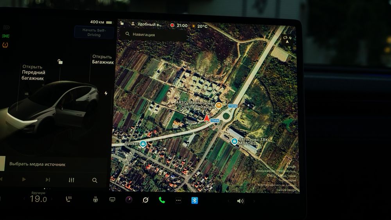The width and height of the screenshot is (391, 220).
Task: Tap the battery level icon
Action: [109, 22]
